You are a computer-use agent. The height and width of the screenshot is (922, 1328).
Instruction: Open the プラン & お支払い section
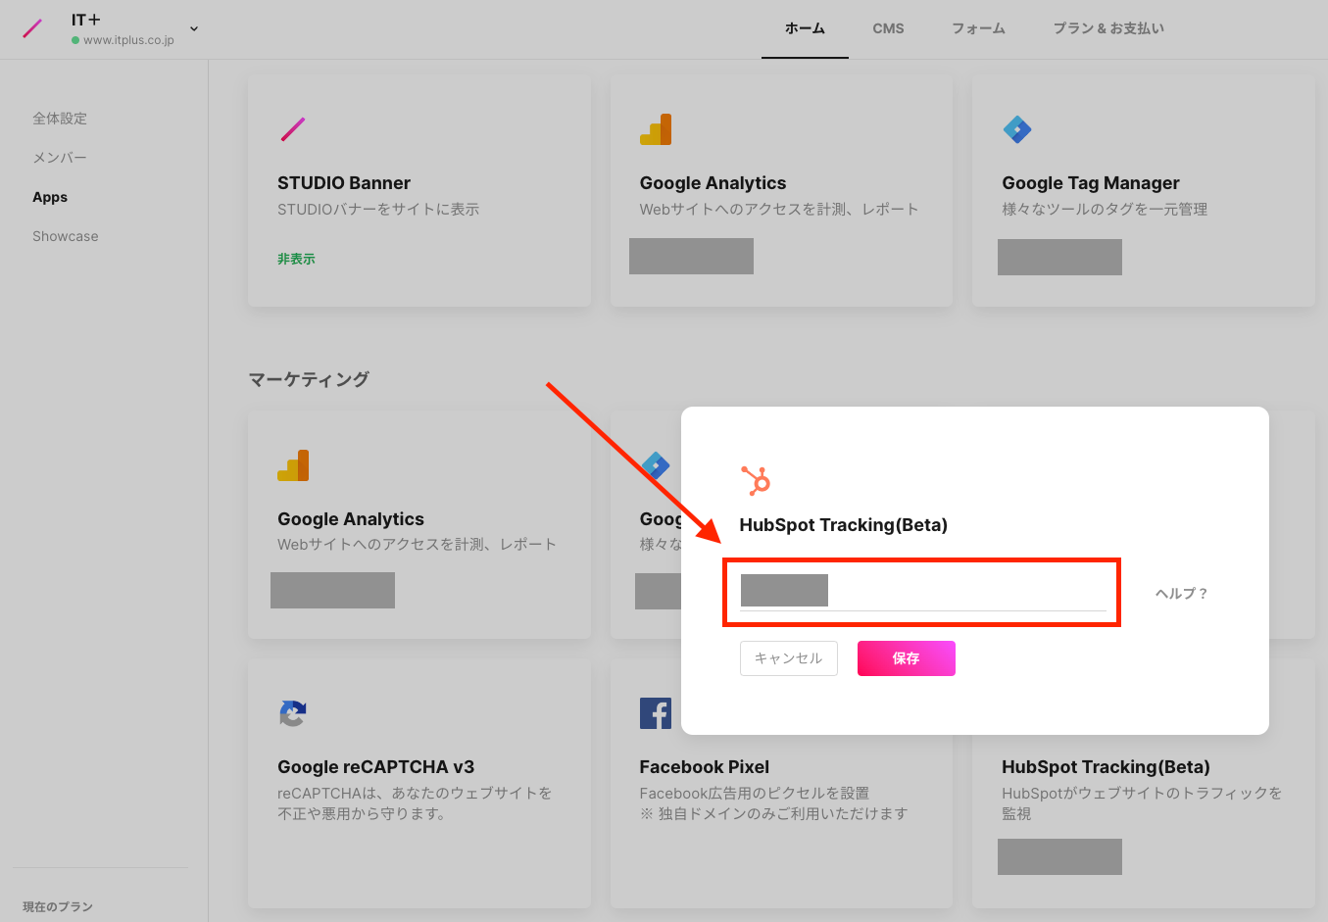point(1108,28)
